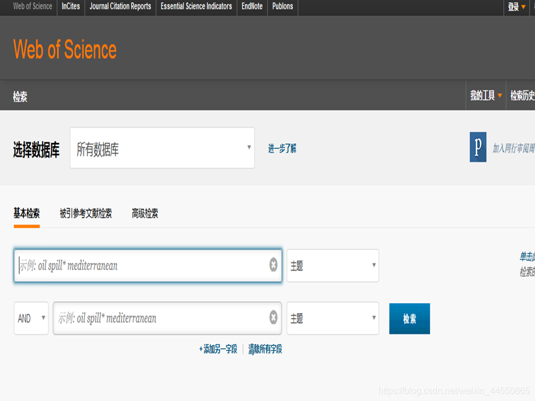Image resolution: width=535 pixels, height=401 pixels.
Task: Open the AND operator dropdown
Action: click(31, 319)
